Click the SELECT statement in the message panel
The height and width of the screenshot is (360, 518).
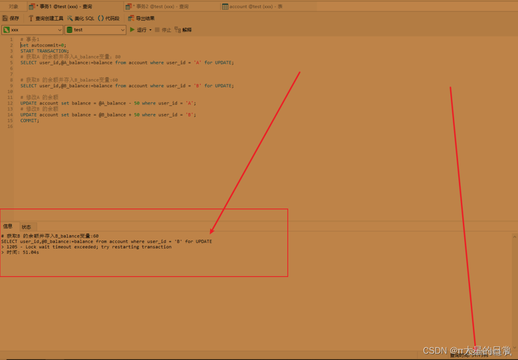[x=106, y=242]
